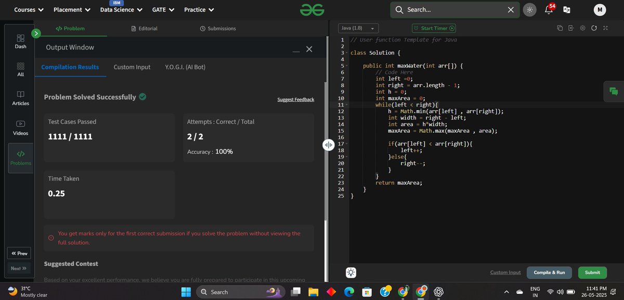The width and height of the screenshot is (624, 300).
Task: Click code line 'return maxArea;'
Action: [399, 183]
